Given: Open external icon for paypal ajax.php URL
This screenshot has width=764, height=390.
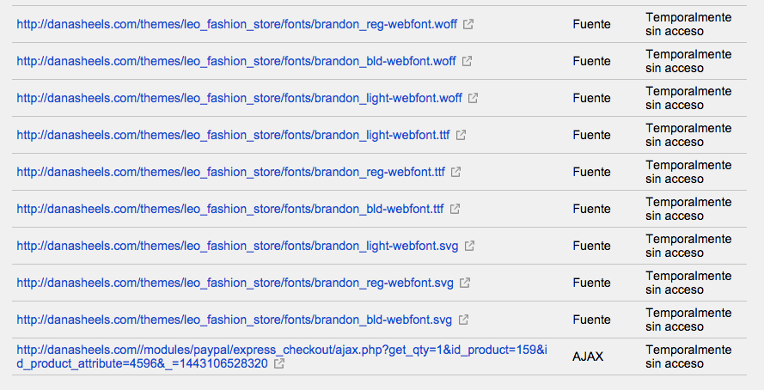Looking at the screenshot, I should click(x=278, y=363).
